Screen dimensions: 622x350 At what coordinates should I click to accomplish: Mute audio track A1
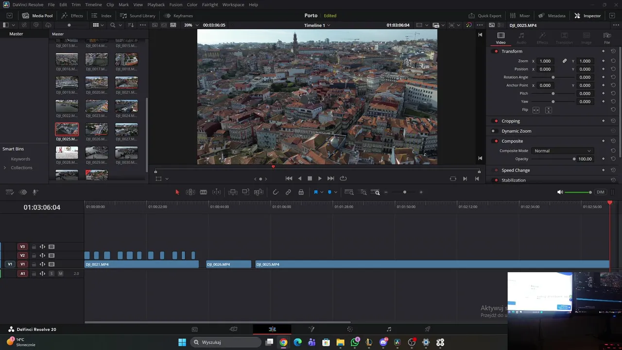pos(60,274)
